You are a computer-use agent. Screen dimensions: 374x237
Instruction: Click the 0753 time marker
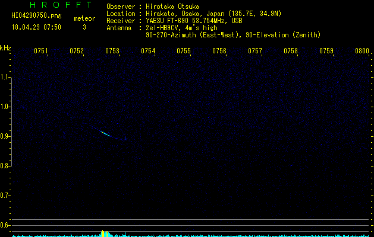pos(112,51)
